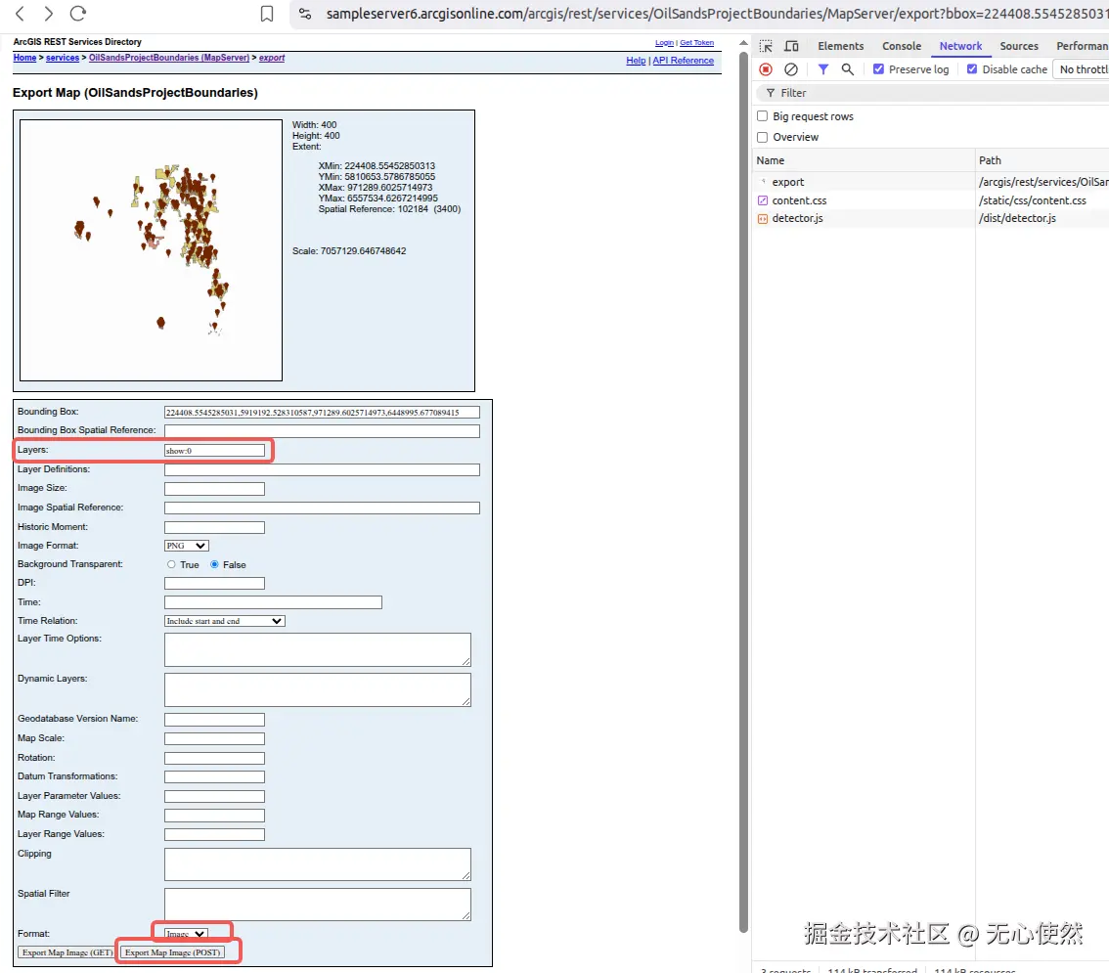Click the exported map image preview

[151, 250]
